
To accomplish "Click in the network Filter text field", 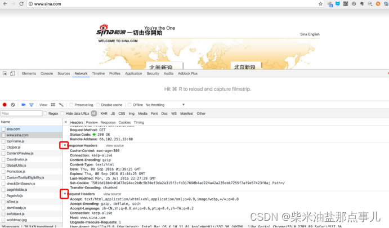I will click(x=21, y=113).
